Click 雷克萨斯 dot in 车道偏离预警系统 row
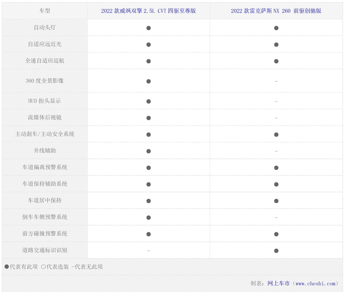The height and width of the screenshot is (294, 345). tap(276, 168)
